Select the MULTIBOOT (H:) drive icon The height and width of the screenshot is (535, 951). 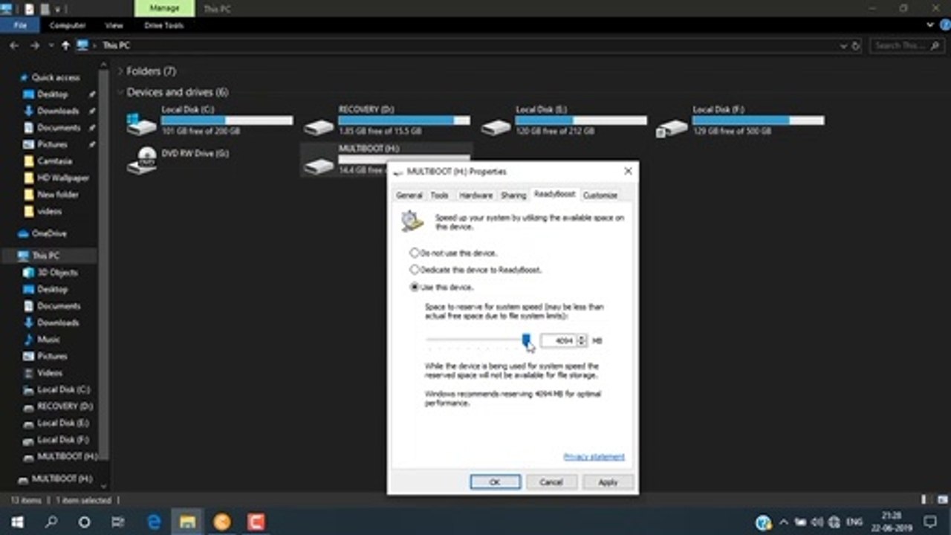tap(319, 166)
